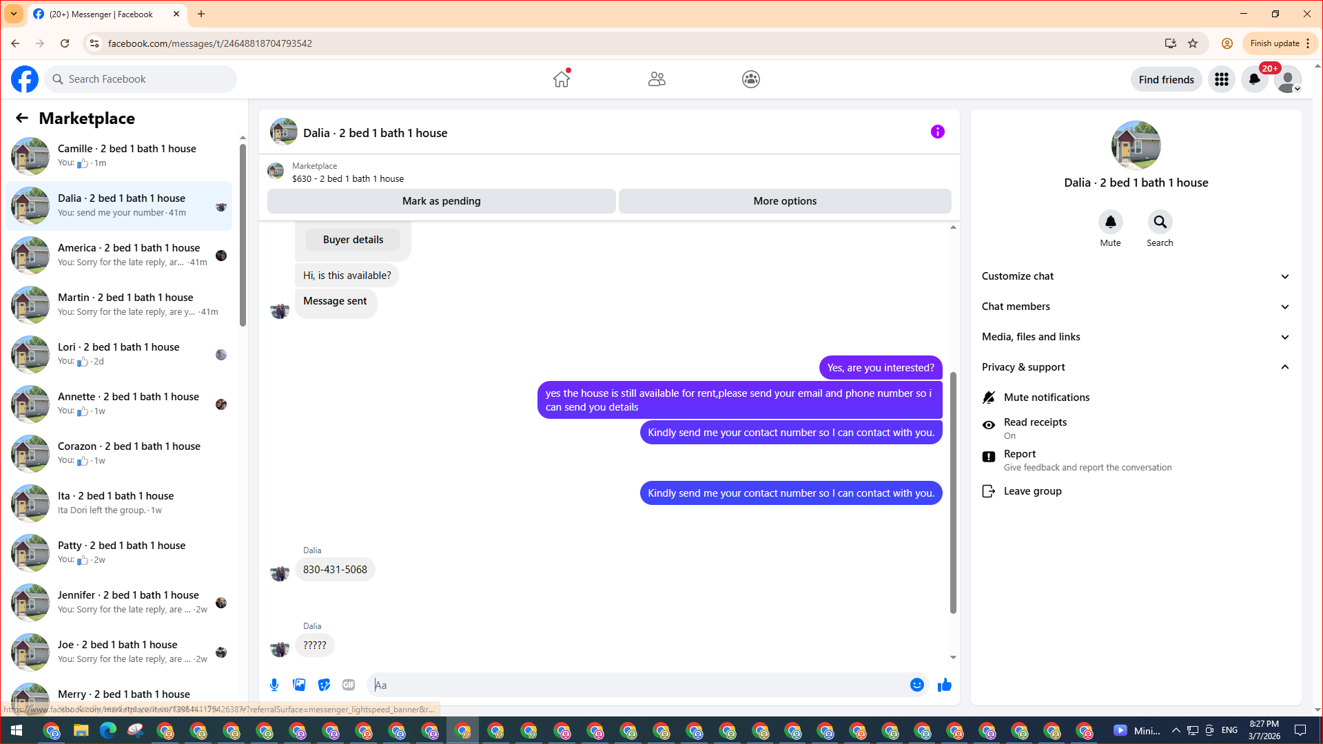This screenshot has width=1323, height=744.
Task: Open the Facebook home feed icon
Action: [x=562, y=79]
